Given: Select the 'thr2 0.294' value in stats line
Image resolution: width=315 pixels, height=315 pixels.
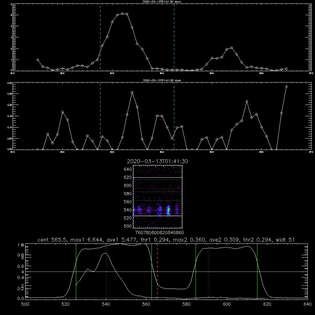Looking at the screenshot, I should point(257,240).
